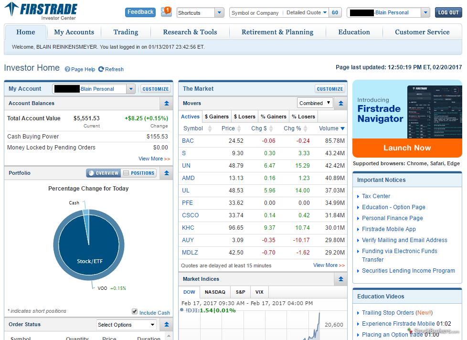Select the $ Gainers tab
467x340 pixels.
[216, 117]
